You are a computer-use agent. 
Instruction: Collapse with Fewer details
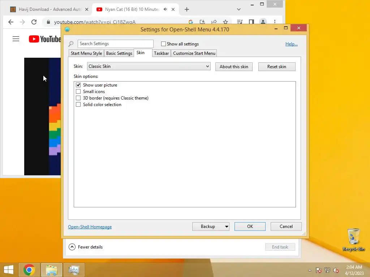tap(86, 247)
